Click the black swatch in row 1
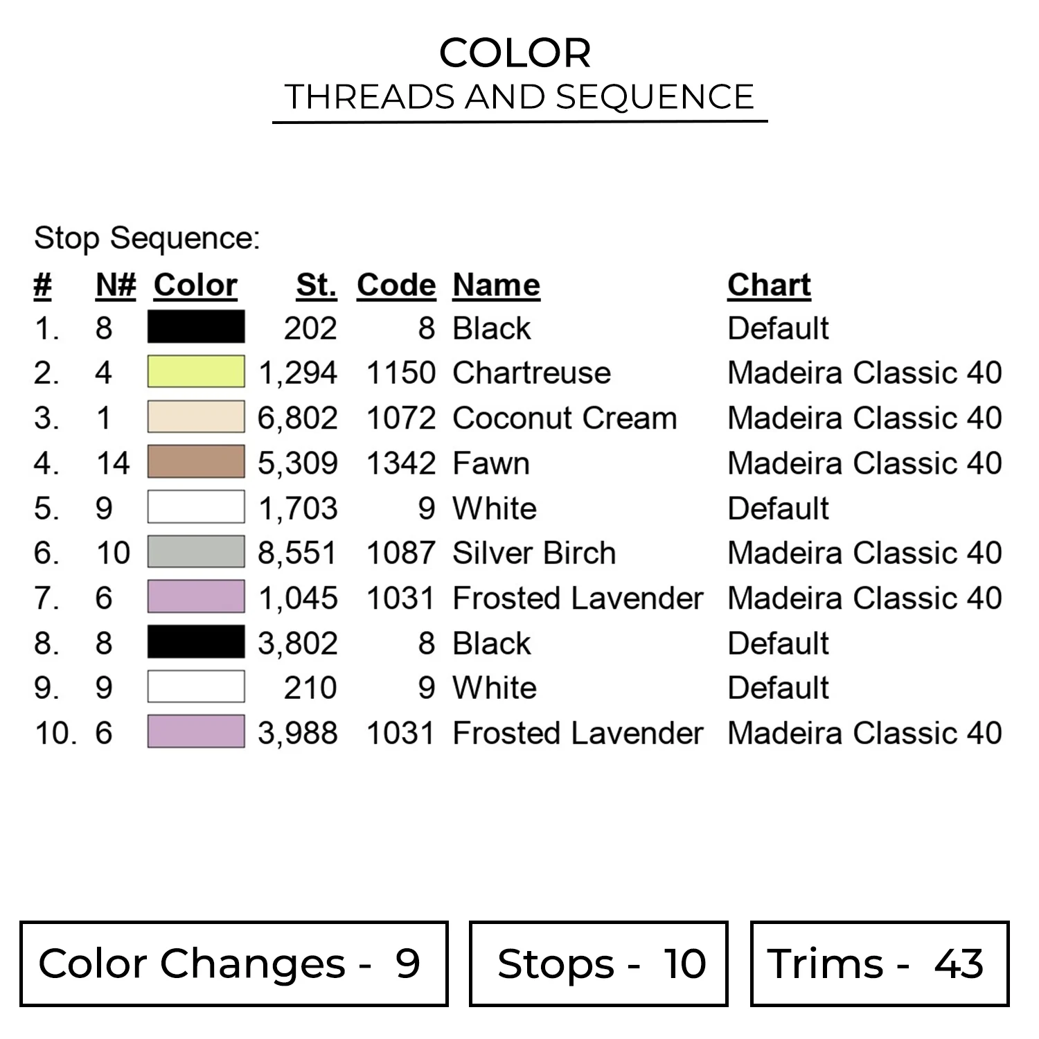The width and height of the screenshot is (1039, 1039). [x=196, y=327]
